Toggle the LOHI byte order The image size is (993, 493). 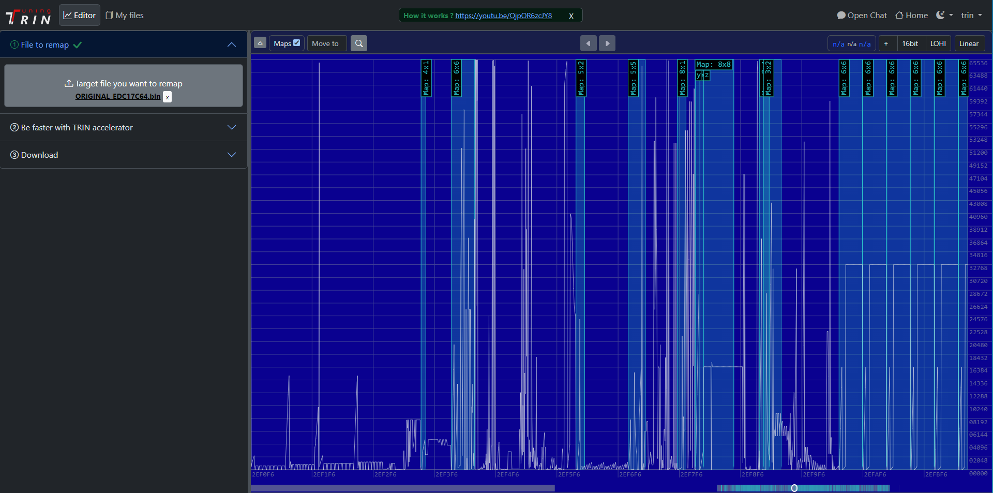point(938,43)
